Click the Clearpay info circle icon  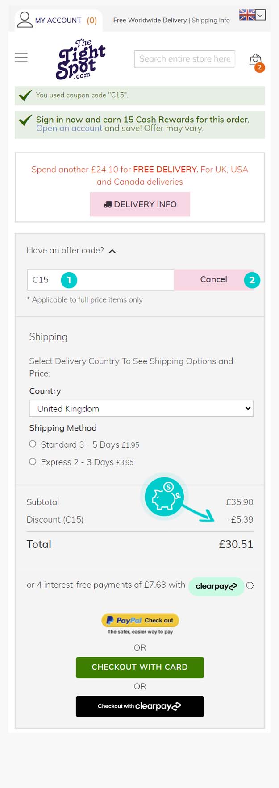coord(250,585)
